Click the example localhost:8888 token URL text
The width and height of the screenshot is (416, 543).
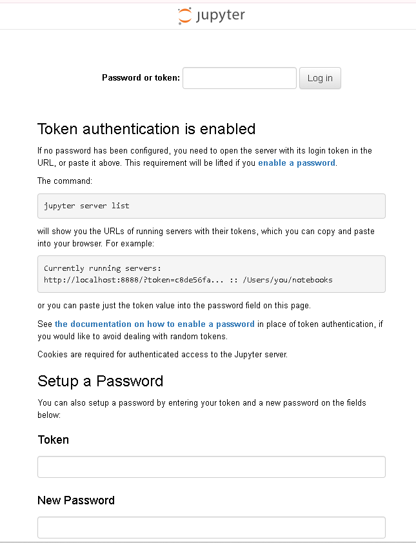[x=188, y=280]
